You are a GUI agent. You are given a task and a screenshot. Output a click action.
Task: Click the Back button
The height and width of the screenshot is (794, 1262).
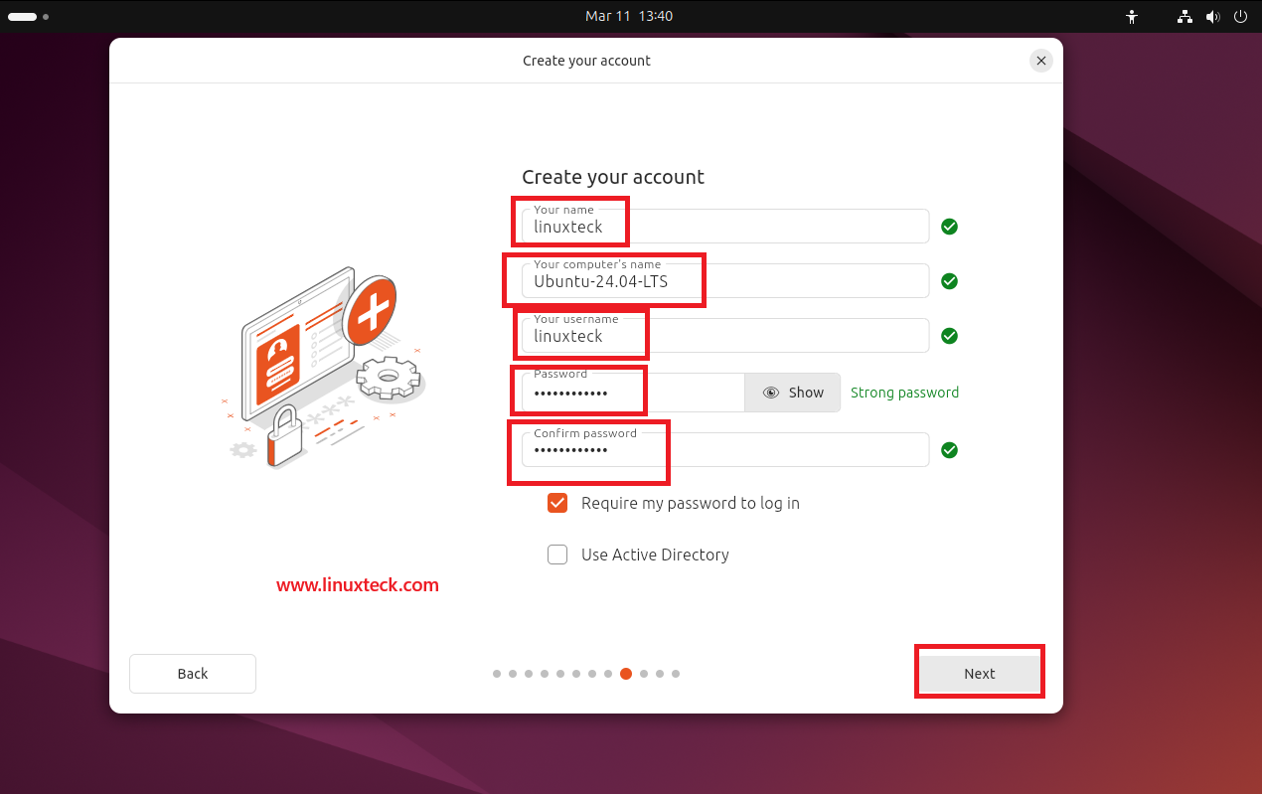point(192,674)
